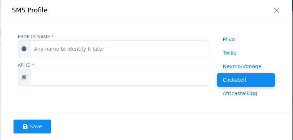Image resolution: width=293 pixels, height=140 pixels.
Task: Click the floppy disk icon on Save
Action: click(x=25, y=127)
